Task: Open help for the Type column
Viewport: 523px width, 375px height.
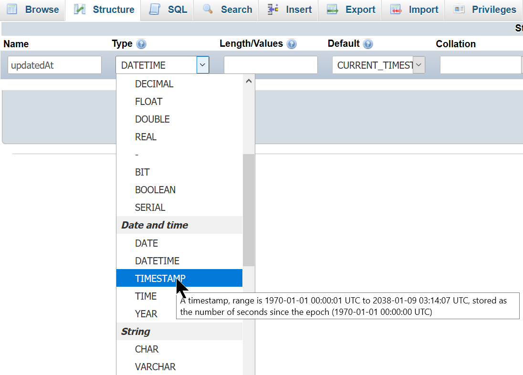Action: pos(142,43)
